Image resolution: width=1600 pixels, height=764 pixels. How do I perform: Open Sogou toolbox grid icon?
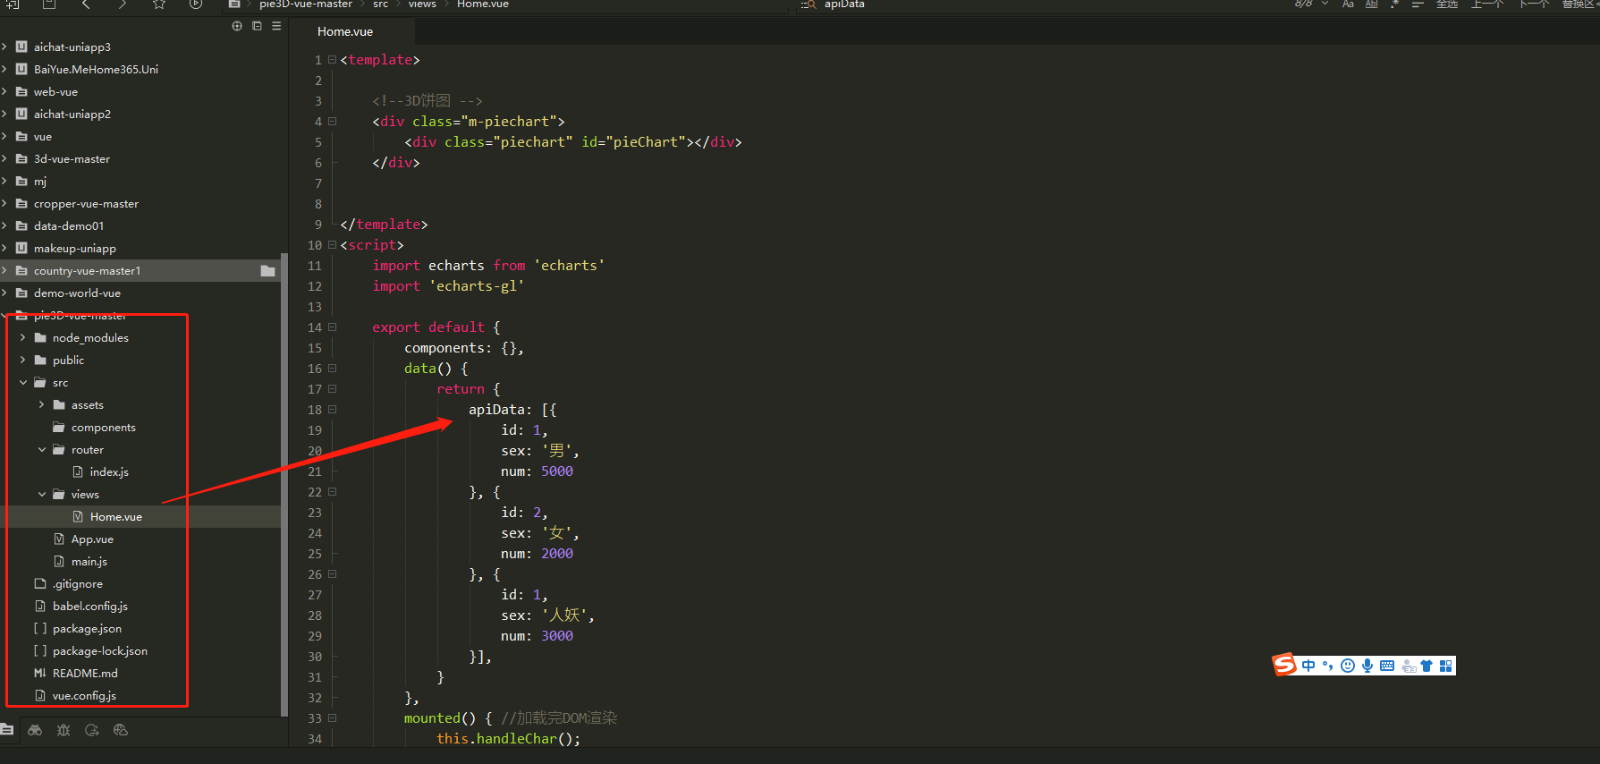1446,666
